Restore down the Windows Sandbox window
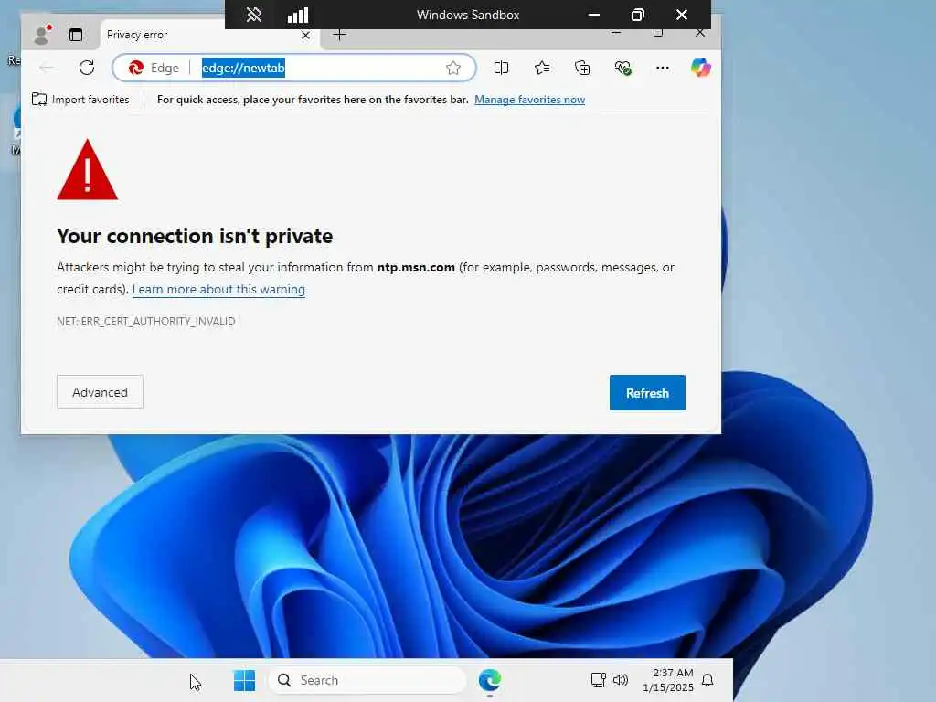This screenshot has width=936, height=702. [x=637, y=15]
